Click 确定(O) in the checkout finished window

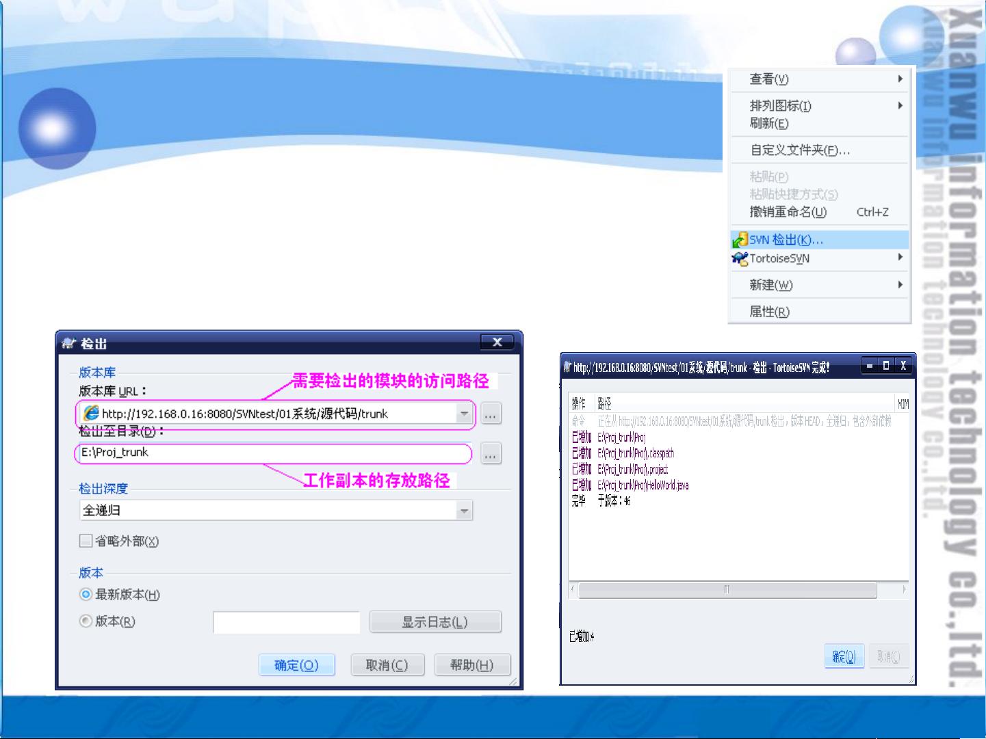tap(844, 657)
